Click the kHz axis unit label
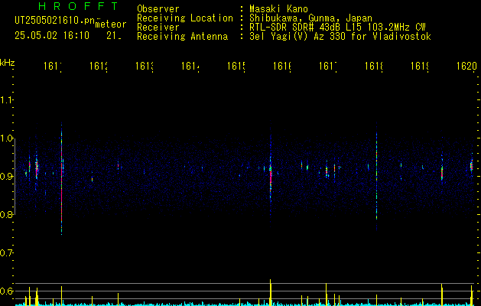 click(7, 62)
